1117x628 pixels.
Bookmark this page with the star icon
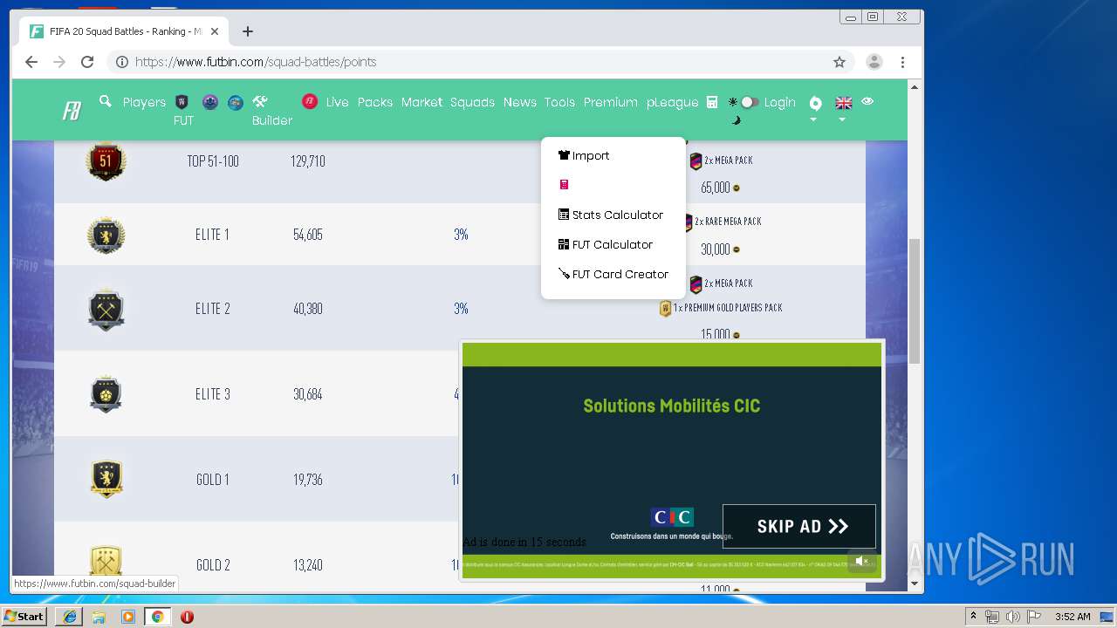click(839, 62)
